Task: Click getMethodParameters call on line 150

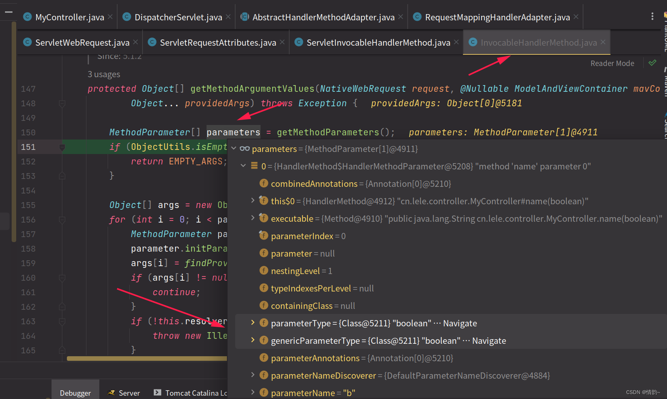Action: pos(328,132)
